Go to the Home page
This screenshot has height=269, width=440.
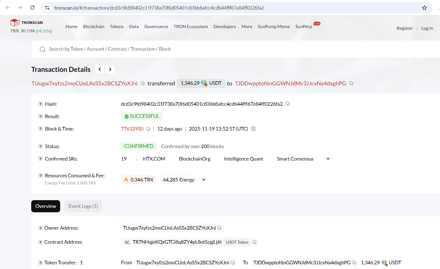point(71,26)
